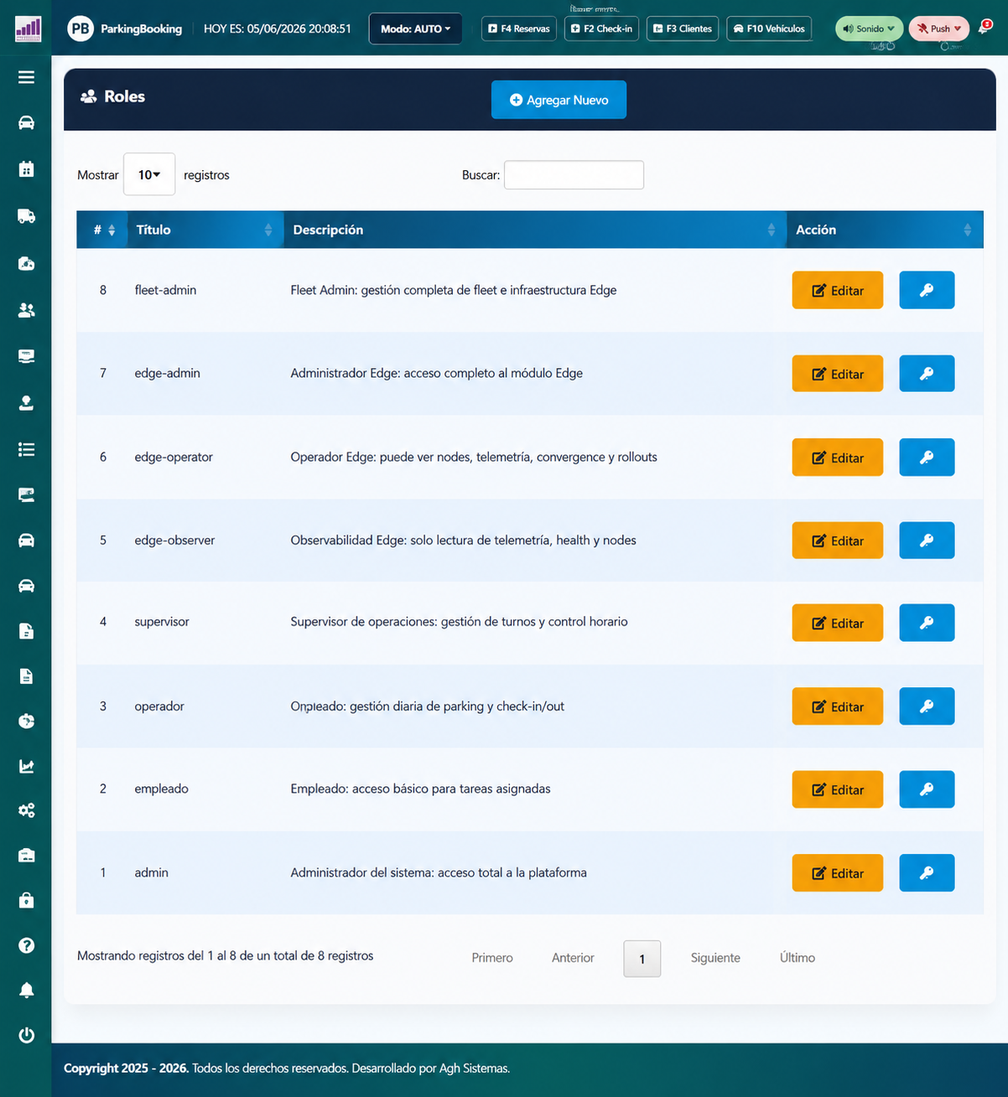This screenshot has width=1008, height=1097.
Task: Open the question mark help icon
Action: [26, 945]
